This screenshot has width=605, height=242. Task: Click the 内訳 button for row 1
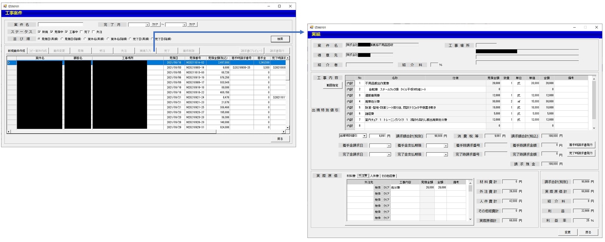350,83
